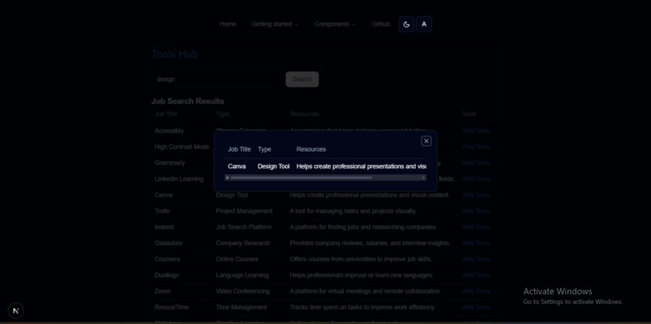
Task: Click "Job Search Platform" type cell
Action: (x=244, y=227)
